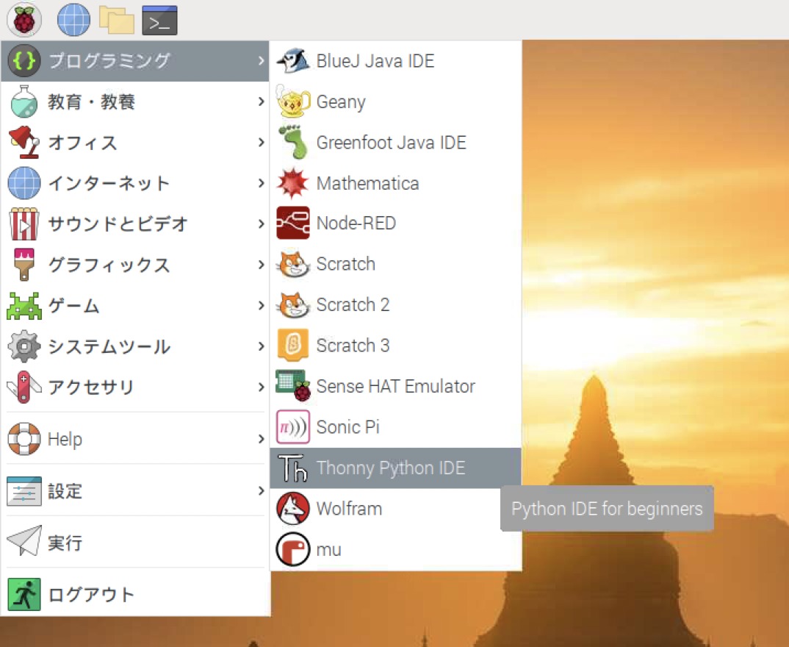
Task: Launch the web browser globe icon in the taskbar
Action: pos(73,20)
